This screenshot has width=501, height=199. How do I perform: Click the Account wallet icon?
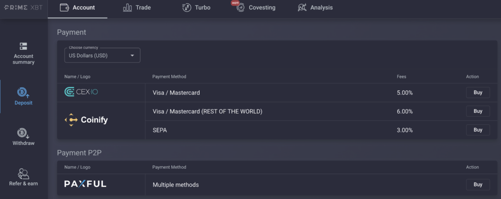64,8
